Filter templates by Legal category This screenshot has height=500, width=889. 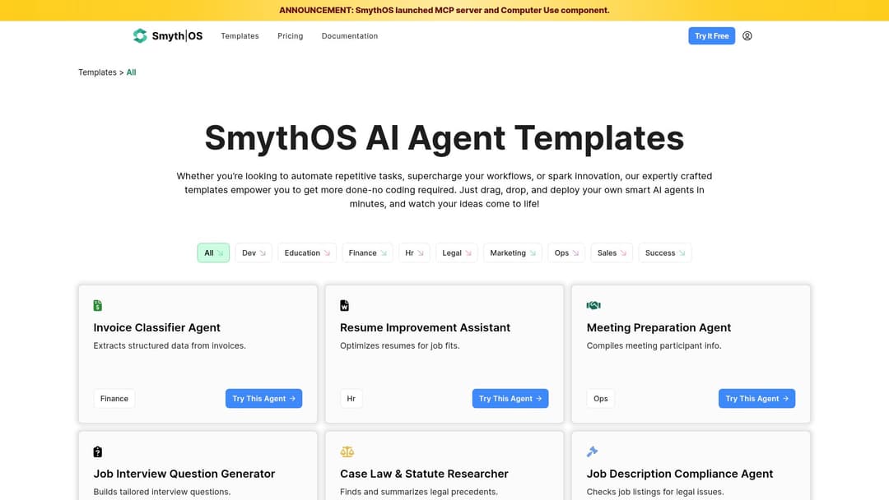point(456,252)
